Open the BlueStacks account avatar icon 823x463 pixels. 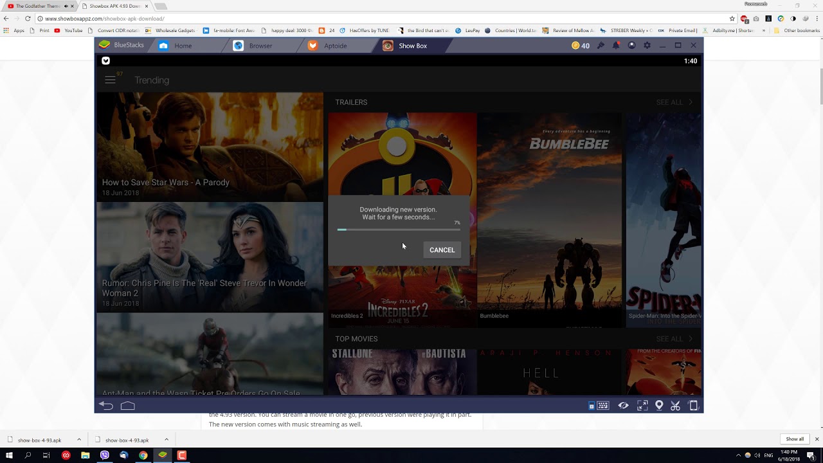click(631, 46)
